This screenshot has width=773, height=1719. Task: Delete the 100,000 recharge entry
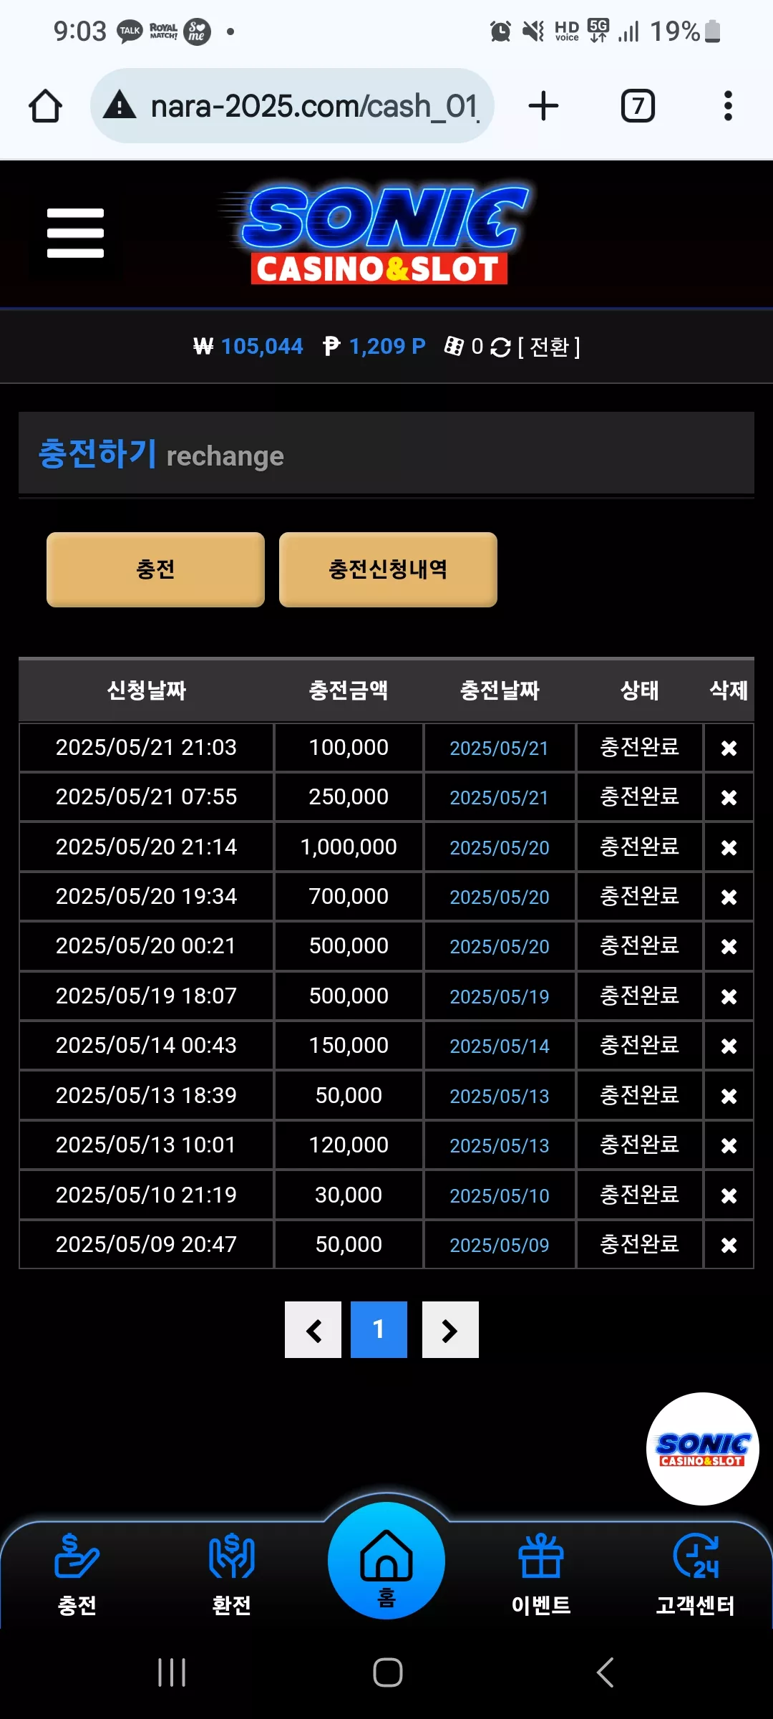click(x=729, y=748)
